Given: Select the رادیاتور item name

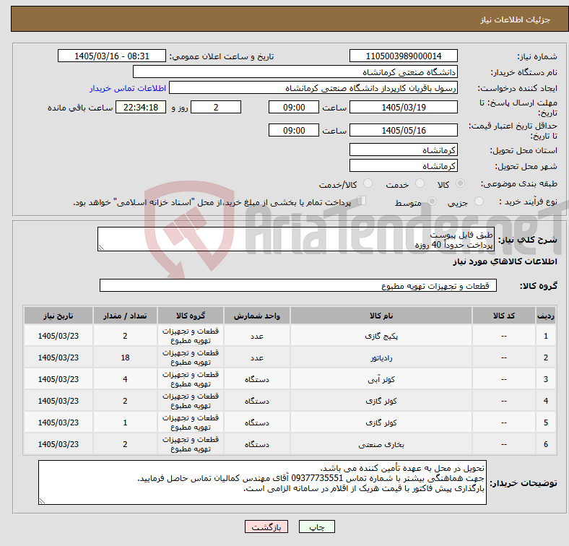Looking at the screenshot, I should [x=381, y=358].
